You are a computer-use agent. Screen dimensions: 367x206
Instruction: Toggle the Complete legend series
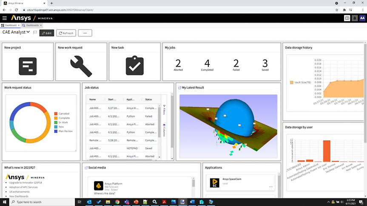pos(62,118)
